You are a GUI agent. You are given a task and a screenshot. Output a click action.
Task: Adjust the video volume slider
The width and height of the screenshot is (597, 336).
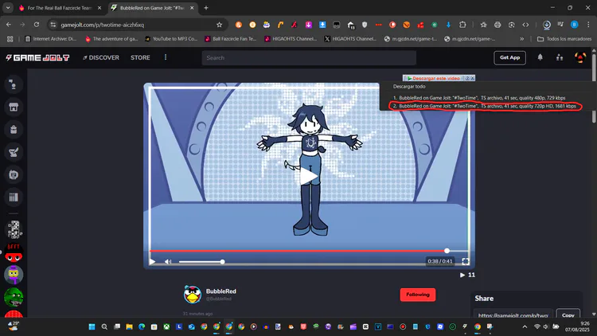[x=201, y=262]
